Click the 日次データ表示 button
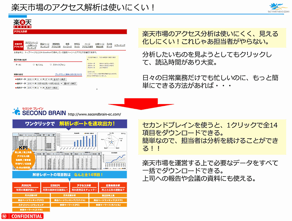This screenshot has width=292, height=221. [59, 79]
